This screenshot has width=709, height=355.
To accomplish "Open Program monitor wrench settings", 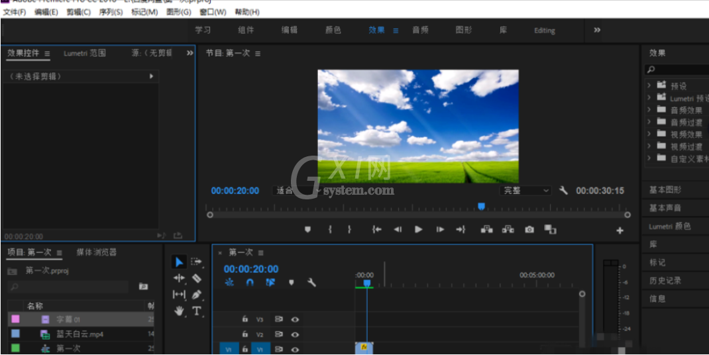I will pos(563,190).
